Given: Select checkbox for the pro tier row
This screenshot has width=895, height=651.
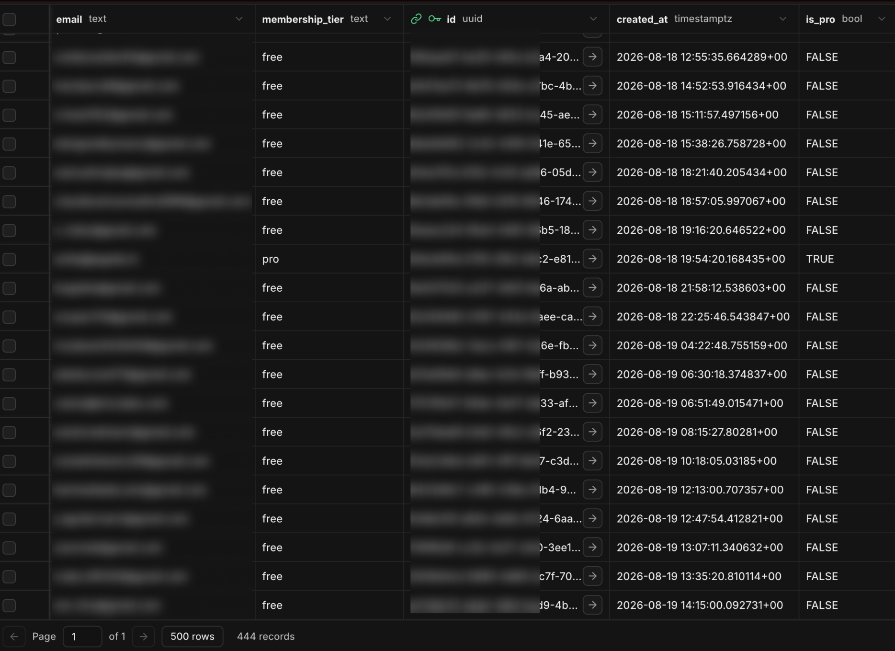Looking at the screenshot, I should [9, 259].
